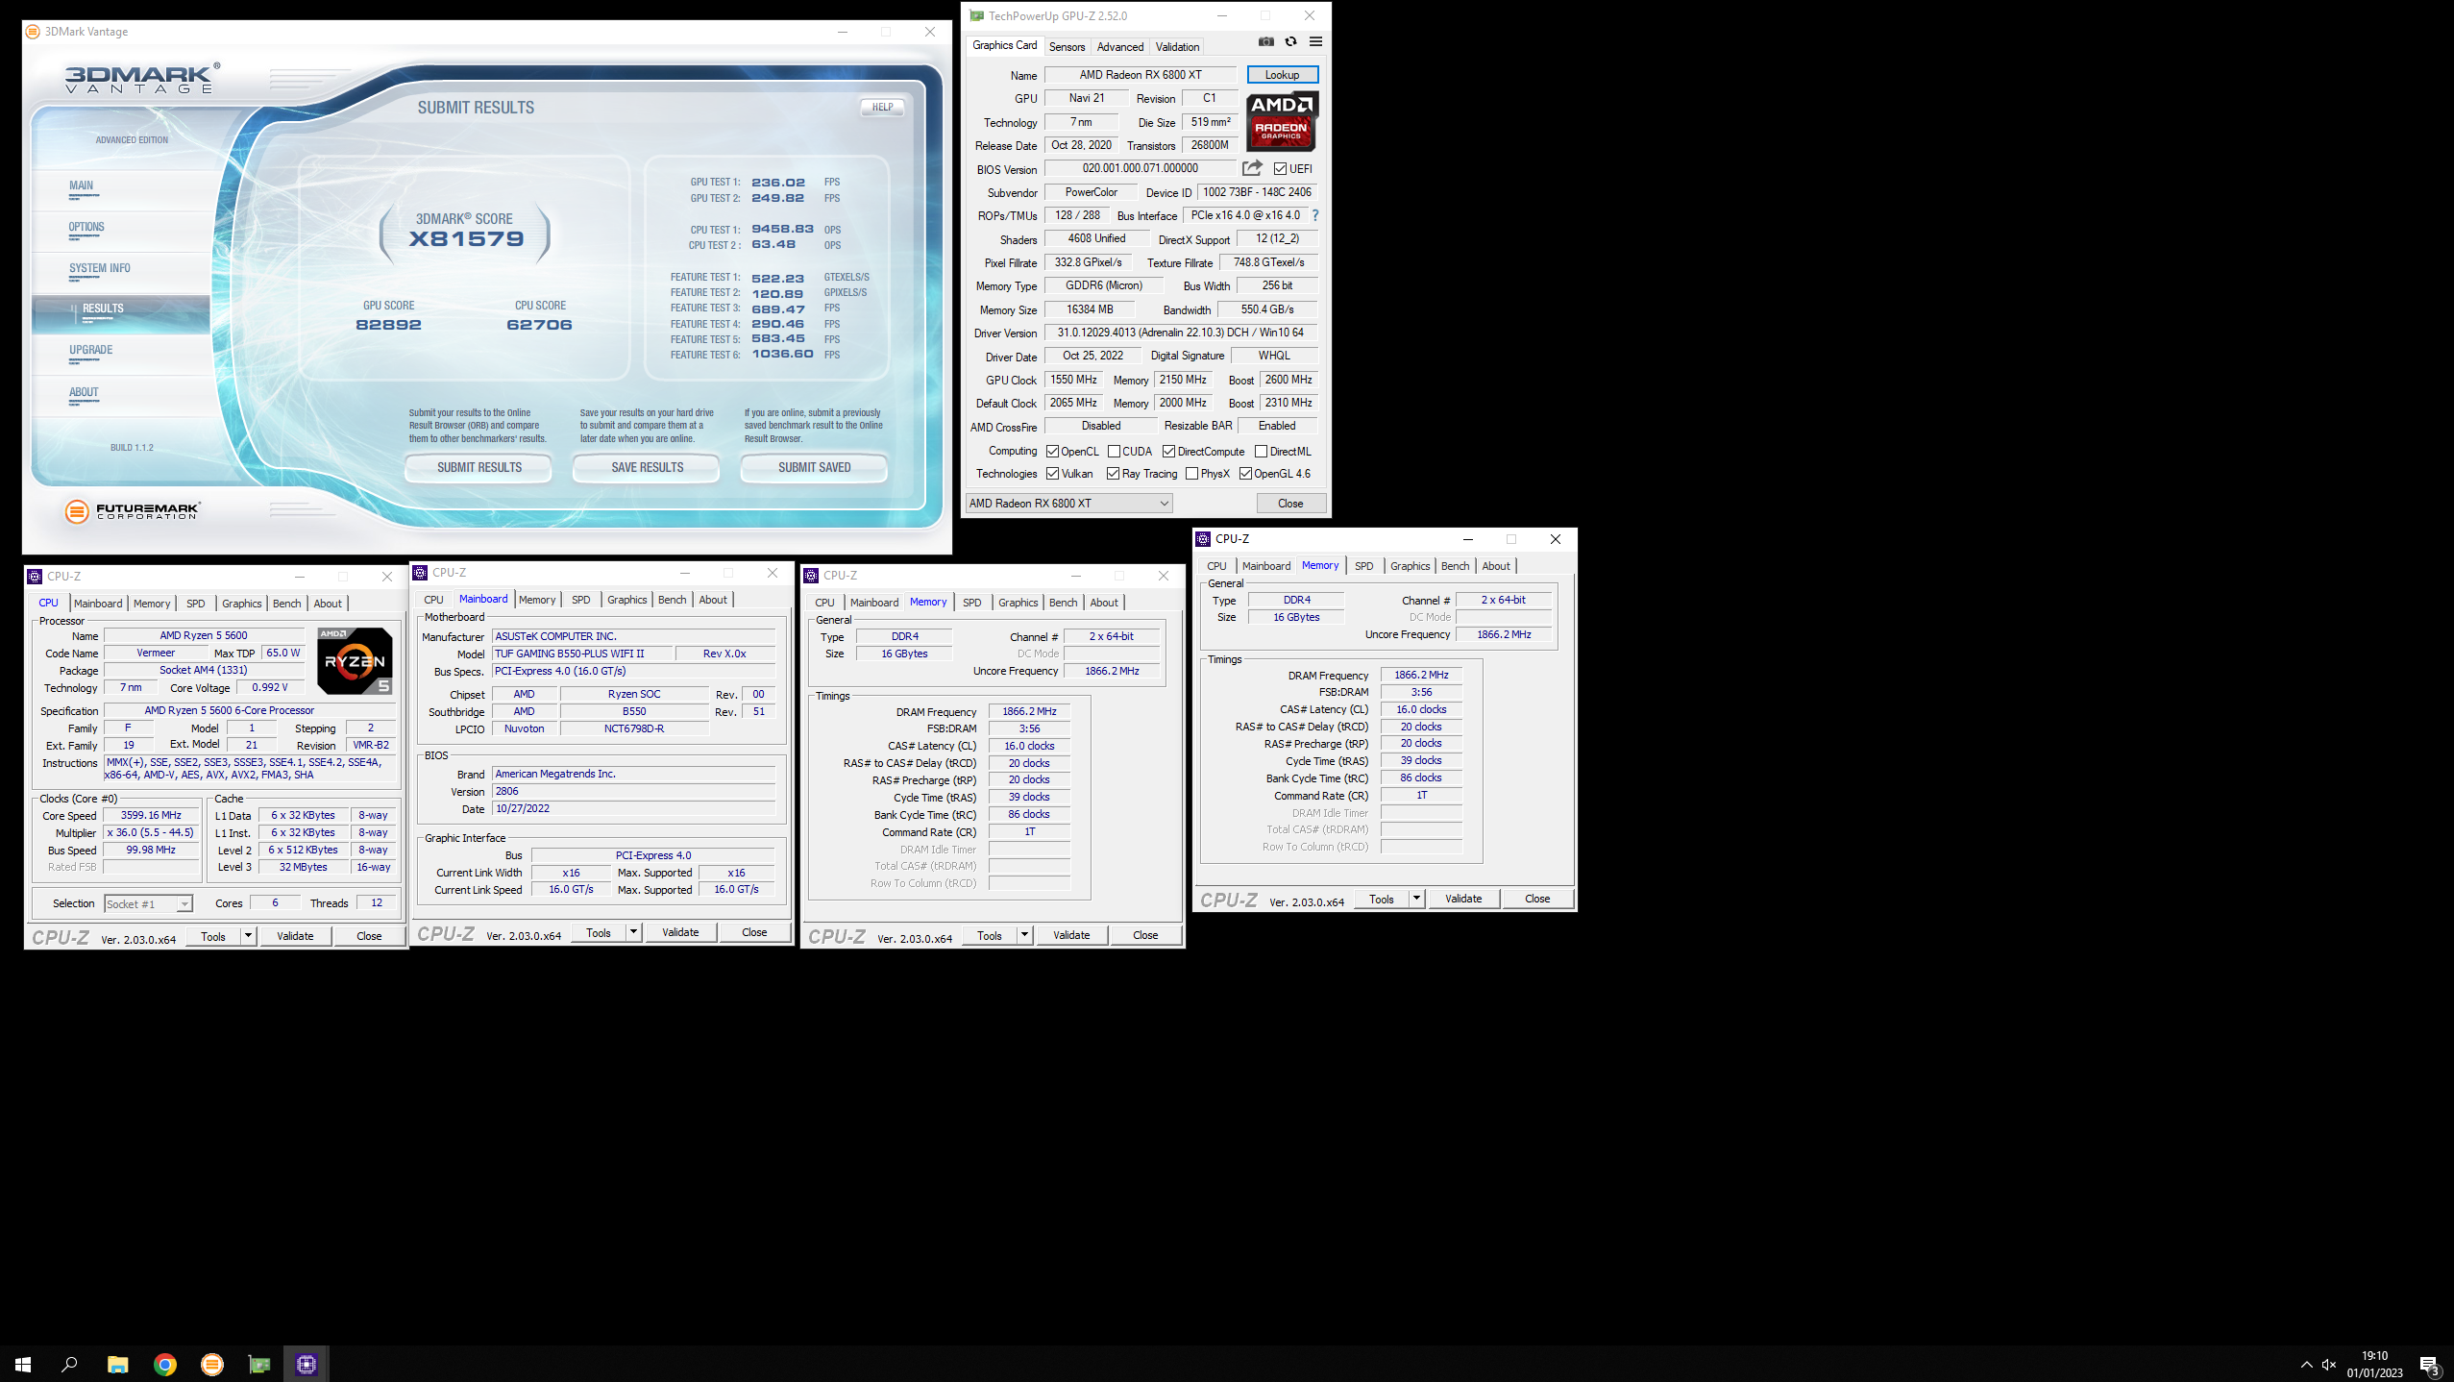Expand Tools arrow in rightmost CPU-Z window
This screenshot has height=1382, width=2454.
coord(1416,899)
